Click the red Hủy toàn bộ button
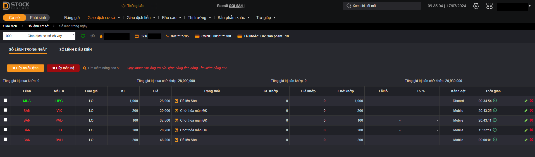 pyautogui.click(x=63, y=68)
